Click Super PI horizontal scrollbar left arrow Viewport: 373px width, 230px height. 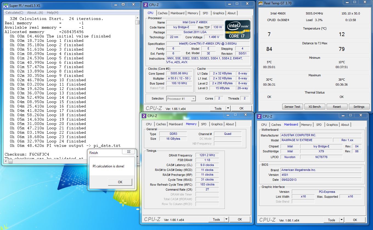[6, 161]
